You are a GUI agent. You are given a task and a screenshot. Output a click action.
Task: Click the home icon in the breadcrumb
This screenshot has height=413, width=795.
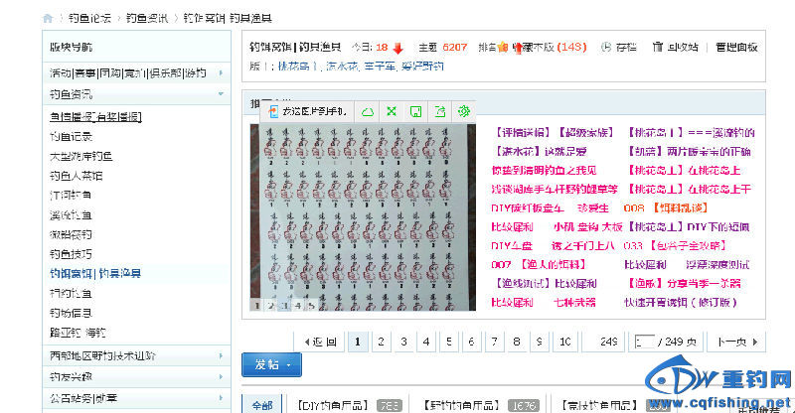point(48,19)
